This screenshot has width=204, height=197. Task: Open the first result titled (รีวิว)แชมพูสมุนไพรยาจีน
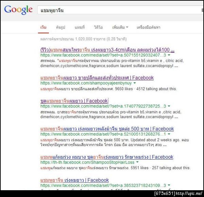[107, 50]
